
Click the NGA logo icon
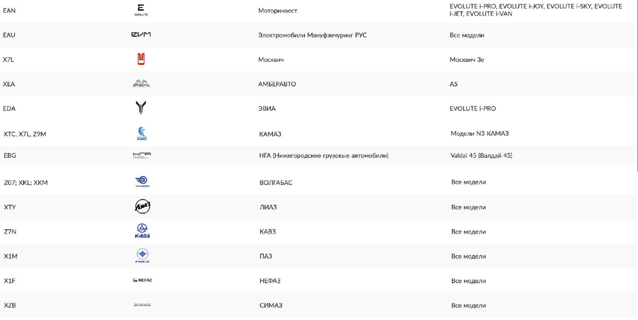pos(142,155)
